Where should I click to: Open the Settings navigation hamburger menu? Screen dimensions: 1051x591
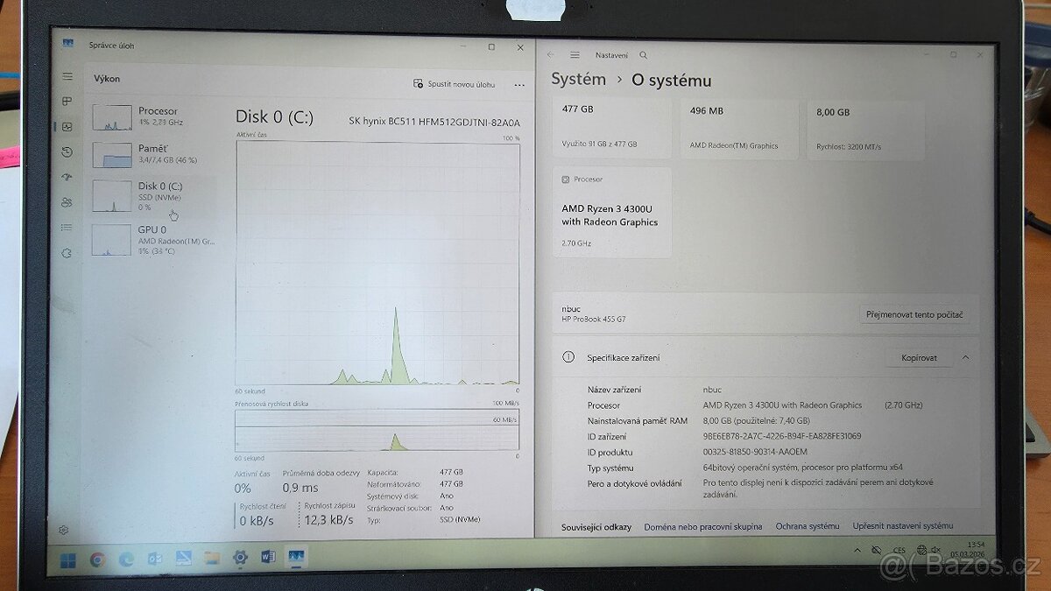pos(575,55)
